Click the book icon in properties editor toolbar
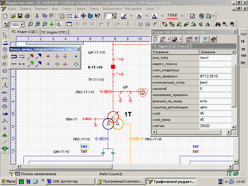This screenshot has height=186, width=248. pyautogui.click(x=213, y=39)
